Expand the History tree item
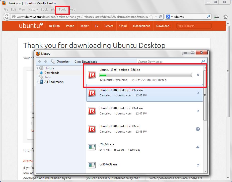This screenshot has height=182, width=232. 38,68
